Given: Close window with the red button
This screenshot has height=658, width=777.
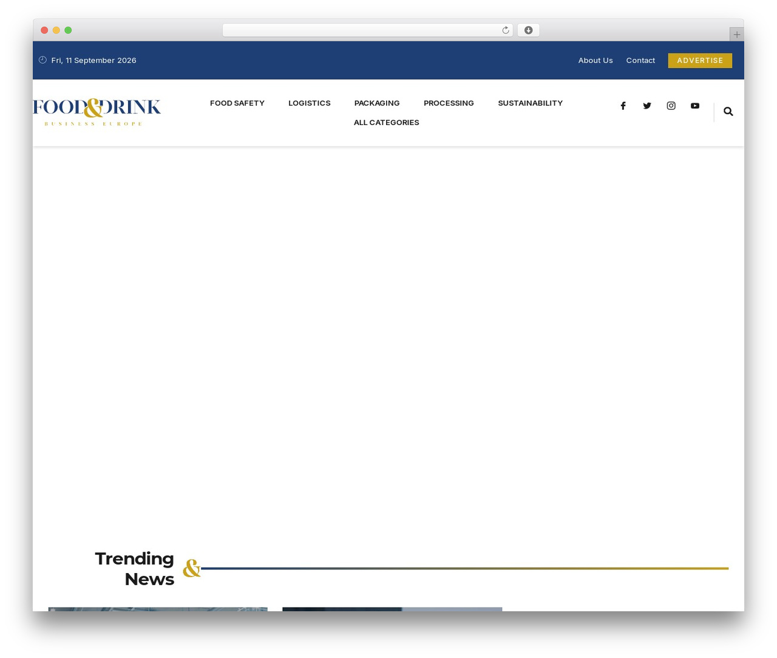Looking at the screenshot, I should pos(44,30).
